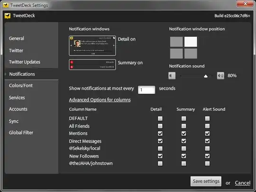Uncheck Detail for Mentions column
256x192 pixels.
point(160,133)
